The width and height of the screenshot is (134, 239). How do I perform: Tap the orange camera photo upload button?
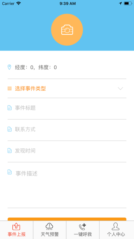[67, 30]
